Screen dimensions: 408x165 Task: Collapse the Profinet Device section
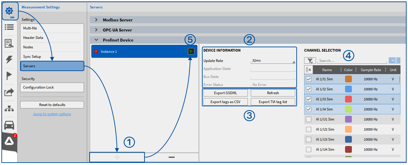pyautogui.click(x=96, y=40)
